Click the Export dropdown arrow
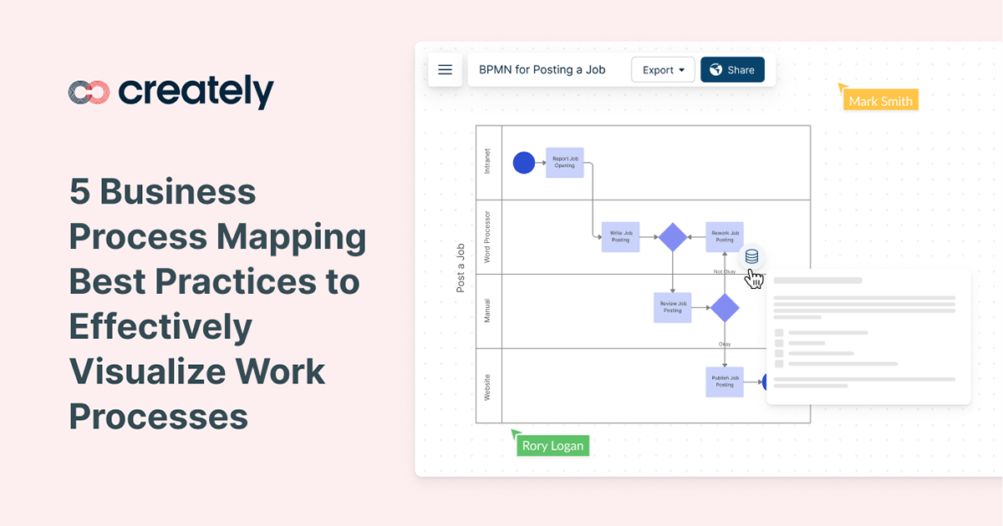The height and width of the screenshot is (526, 1003). tap(682, 70)
